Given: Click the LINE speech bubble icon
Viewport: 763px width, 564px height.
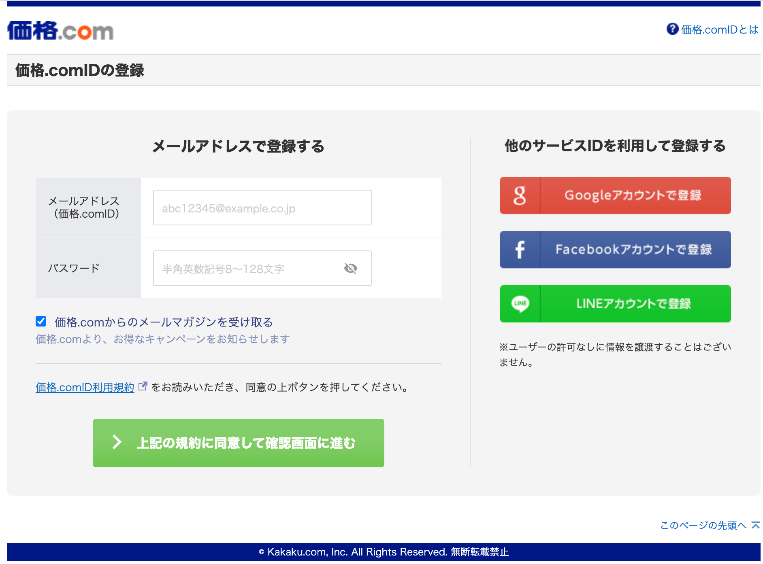Looking at the screenshot, I should point(520,304).
